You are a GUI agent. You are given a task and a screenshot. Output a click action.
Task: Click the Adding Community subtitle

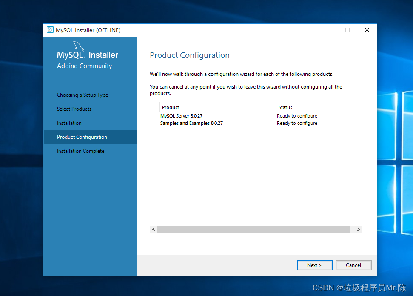84,66
